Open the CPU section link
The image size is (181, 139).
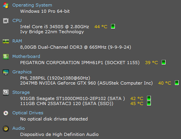[17, 20]
